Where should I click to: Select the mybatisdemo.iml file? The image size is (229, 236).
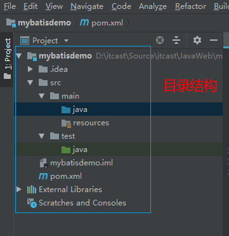click(76, 163)
